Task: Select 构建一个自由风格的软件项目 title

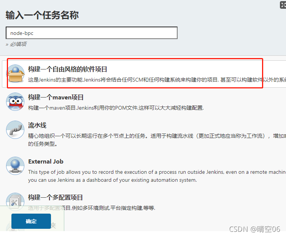Action: click(67, 69)
